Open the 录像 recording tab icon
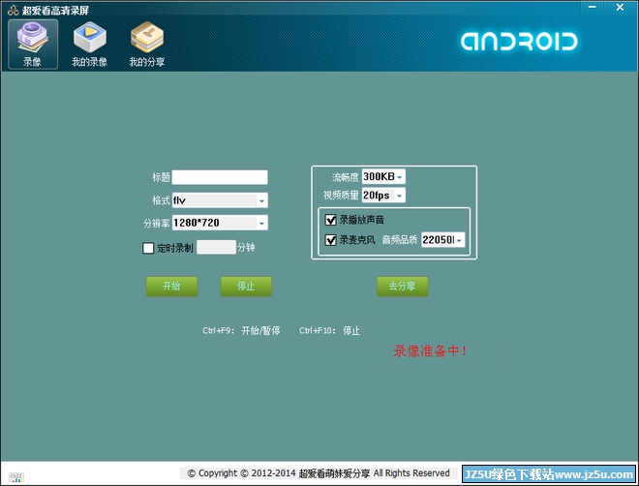 [33, 44]
